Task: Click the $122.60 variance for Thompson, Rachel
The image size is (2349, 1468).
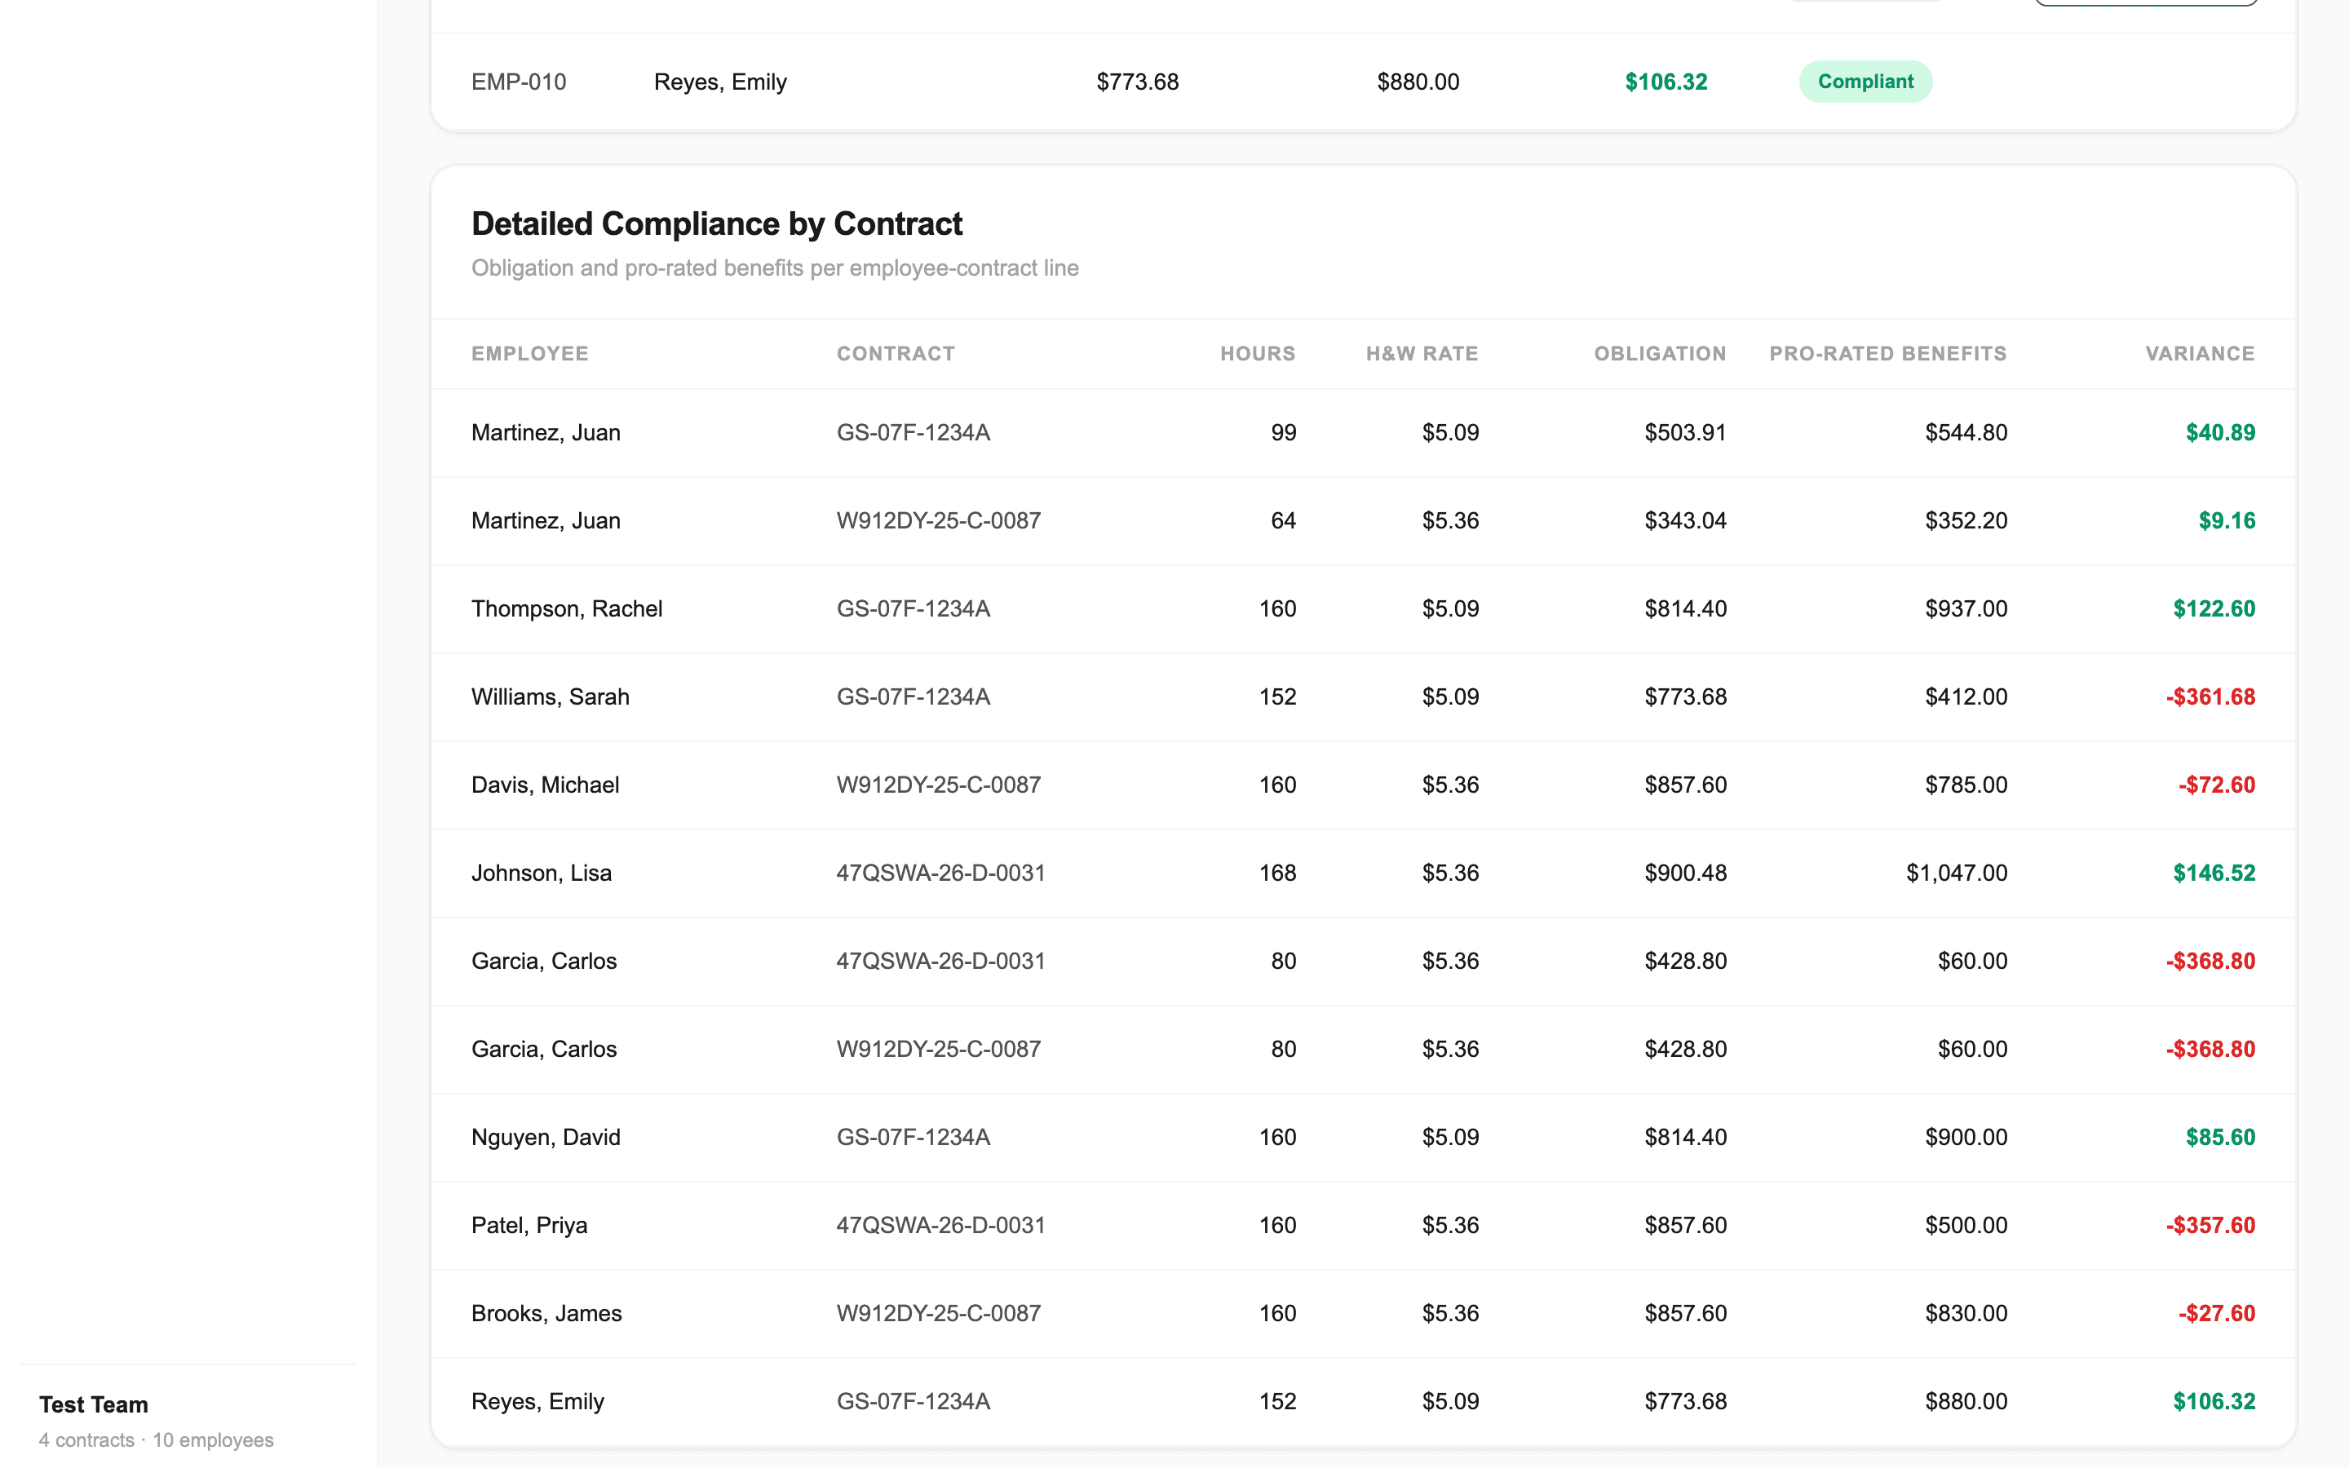Action: [2214, 608]
